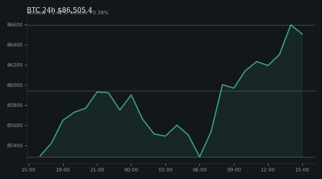Click the 86400 y-axis label
The width and height of the screenshot is (322, 179).
pyautogui.click(x=15, y=45)
